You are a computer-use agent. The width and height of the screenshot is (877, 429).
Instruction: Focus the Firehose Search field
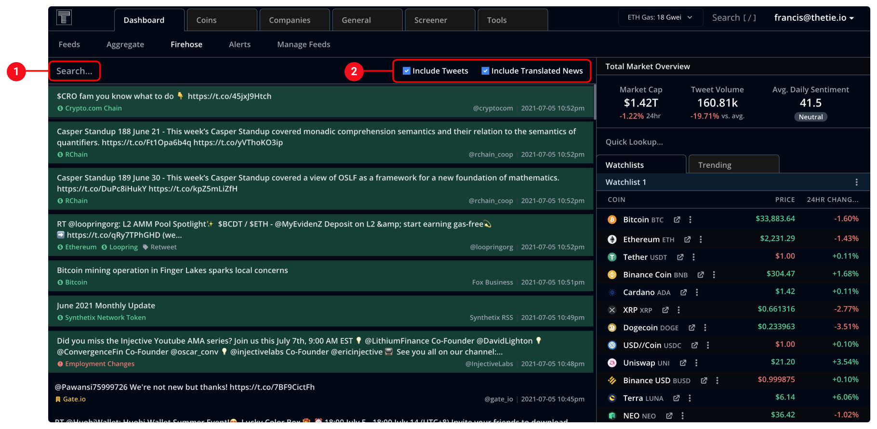coord(75,71)
